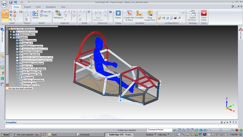Uncheck the Põhja_kontuur sketch checkbox
243x137 pixels.
pos(17,40)
